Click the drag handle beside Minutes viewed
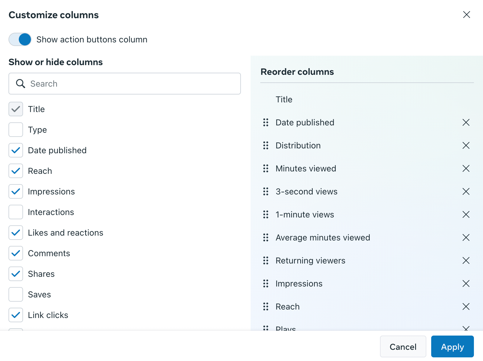This screenshot has width=483, height=361. click(x=266, y=168)
